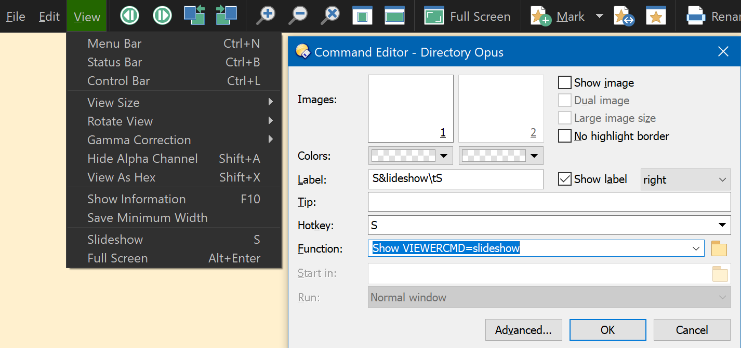Click the star window icon

[x=656, y=16]
